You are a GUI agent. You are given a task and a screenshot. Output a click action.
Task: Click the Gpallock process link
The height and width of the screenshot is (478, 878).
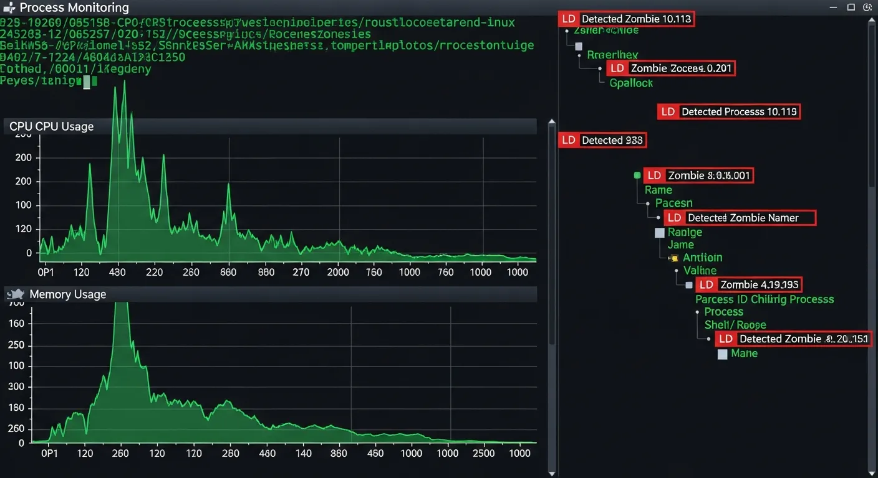(631, 83)
